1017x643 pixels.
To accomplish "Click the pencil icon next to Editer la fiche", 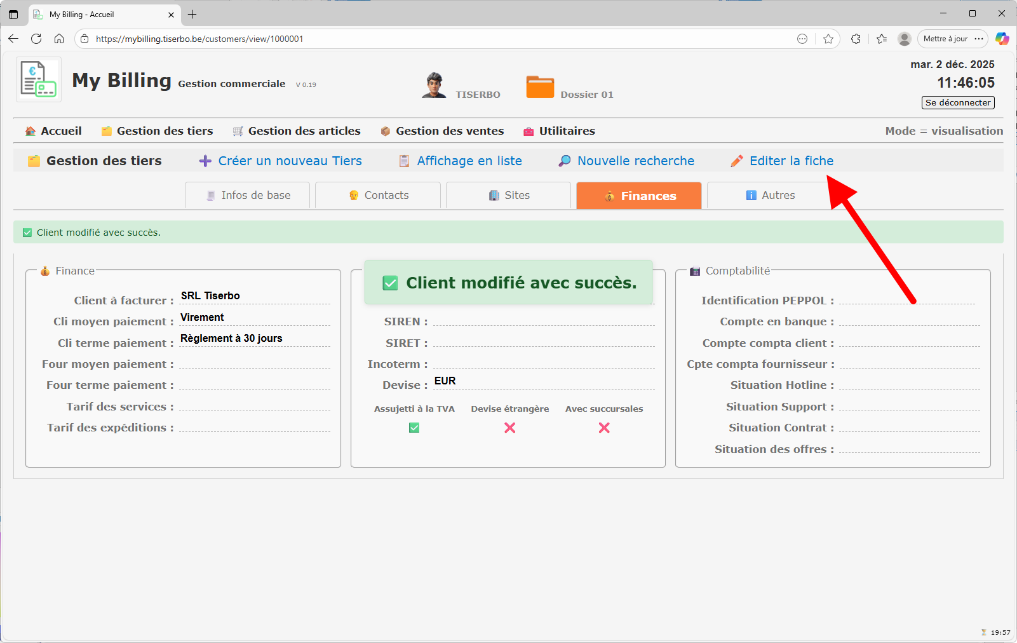I will [x=737, y=161].
